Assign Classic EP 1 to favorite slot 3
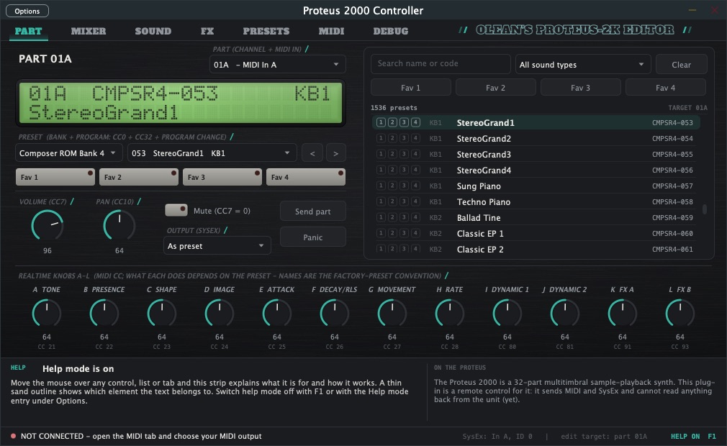 [404, 233]
